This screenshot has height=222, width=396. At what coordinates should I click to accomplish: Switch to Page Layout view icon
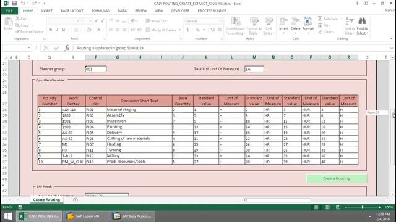[327, 207]
